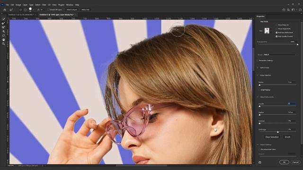Open the Discover help icon at top right
Viewport: 303px width, 170px height.
[x=284, y=9]
